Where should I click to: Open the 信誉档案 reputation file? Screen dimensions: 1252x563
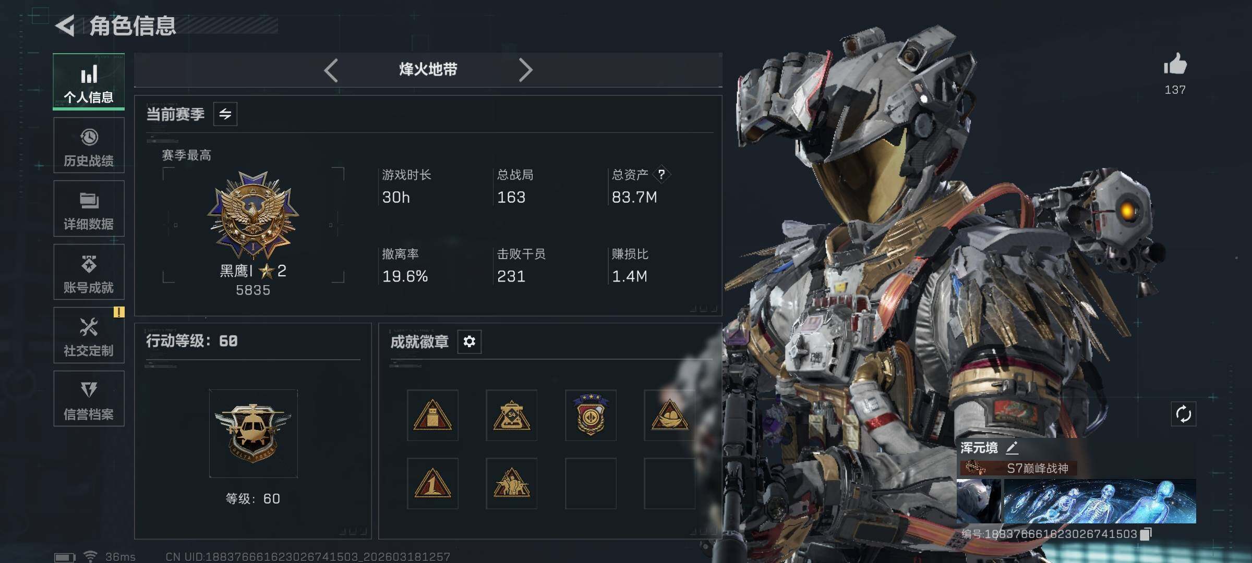89,399
